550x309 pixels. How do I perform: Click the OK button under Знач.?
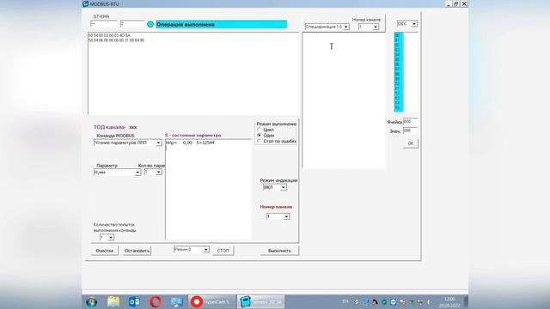tap(411, 143)
